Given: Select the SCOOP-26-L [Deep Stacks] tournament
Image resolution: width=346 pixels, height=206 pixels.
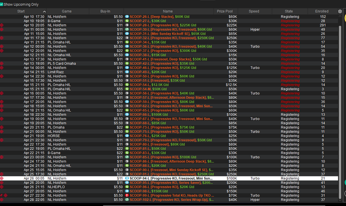Looking at the screenshot, I should [169, 17].
